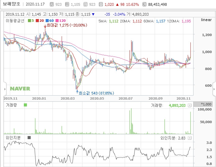Click the gray 외인지분 legend square

tap(29, 137)
